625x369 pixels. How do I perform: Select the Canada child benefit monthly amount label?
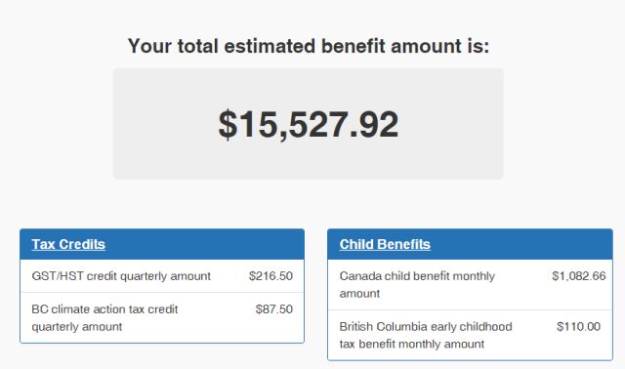(x=417, y=284)
